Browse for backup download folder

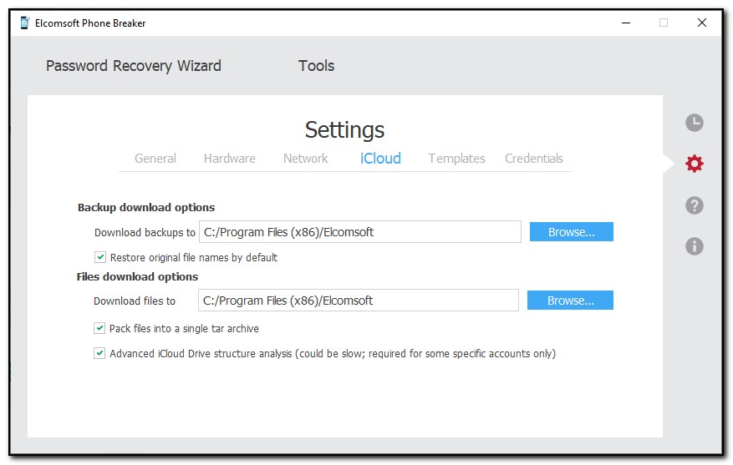[x=571, y=232]
